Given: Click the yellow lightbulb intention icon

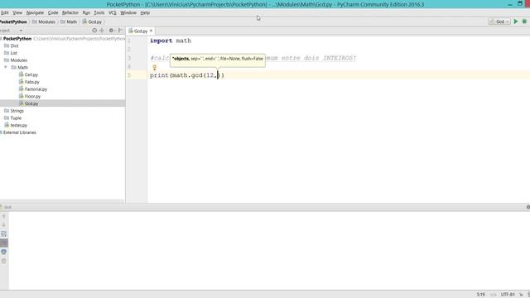Looking at the screenshot, I should click(155, 68).
